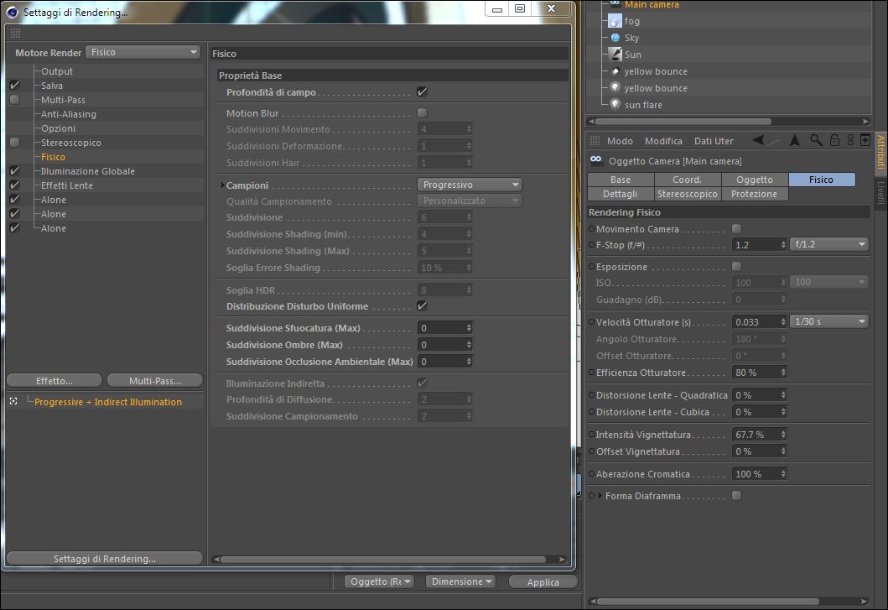The height and width of the screenshot is (610, 888).
Task: Select Anti-Aliasing in render settings list
Action: [69, 114]
